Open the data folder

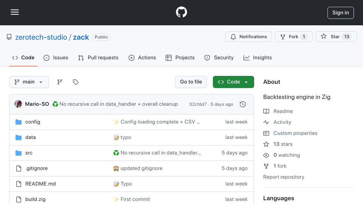pos(30,138)
